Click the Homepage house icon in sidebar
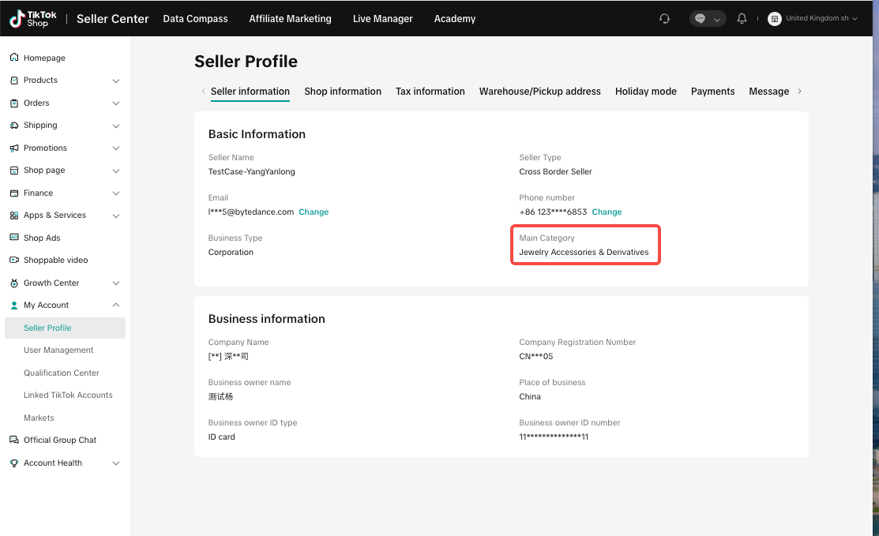Viewport: 879px width, 536px height. click(14, 58)
